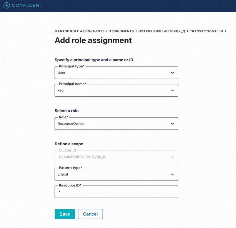Focus the Resource ID input field

click(x=116, y=192)
